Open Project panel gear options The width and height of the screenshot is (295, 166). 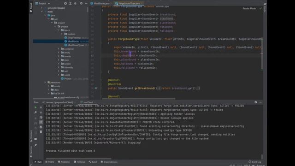tap(81, 3)
